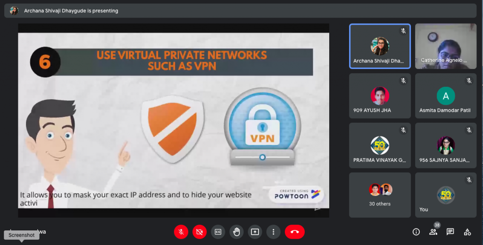Click the Powtoon logo on the slide
Viewport: 483px width, 245px height.
[x=297, y=194]
